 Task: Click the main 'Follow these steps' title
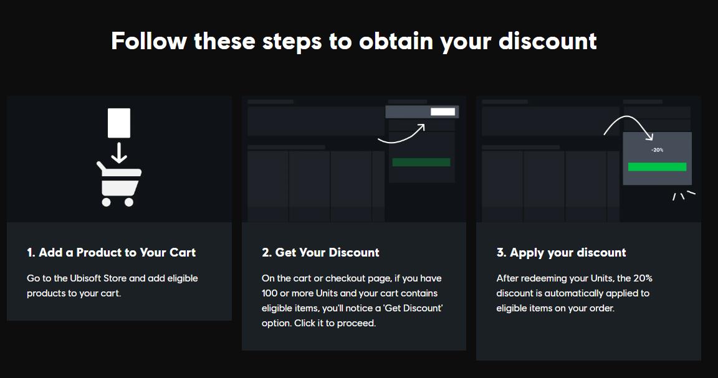click(354, 42)
